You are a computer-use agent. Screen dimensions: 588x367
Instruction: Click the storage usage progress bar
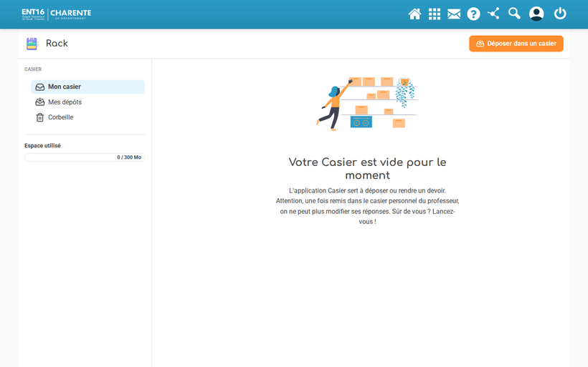(85, 157)
